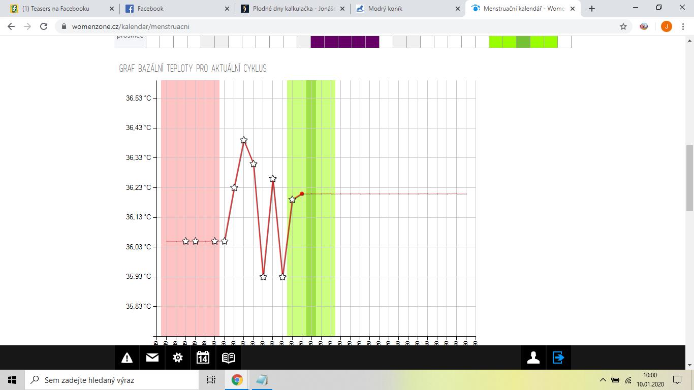Open a new browser tab
Screen dimensions: 694x390
591,9
